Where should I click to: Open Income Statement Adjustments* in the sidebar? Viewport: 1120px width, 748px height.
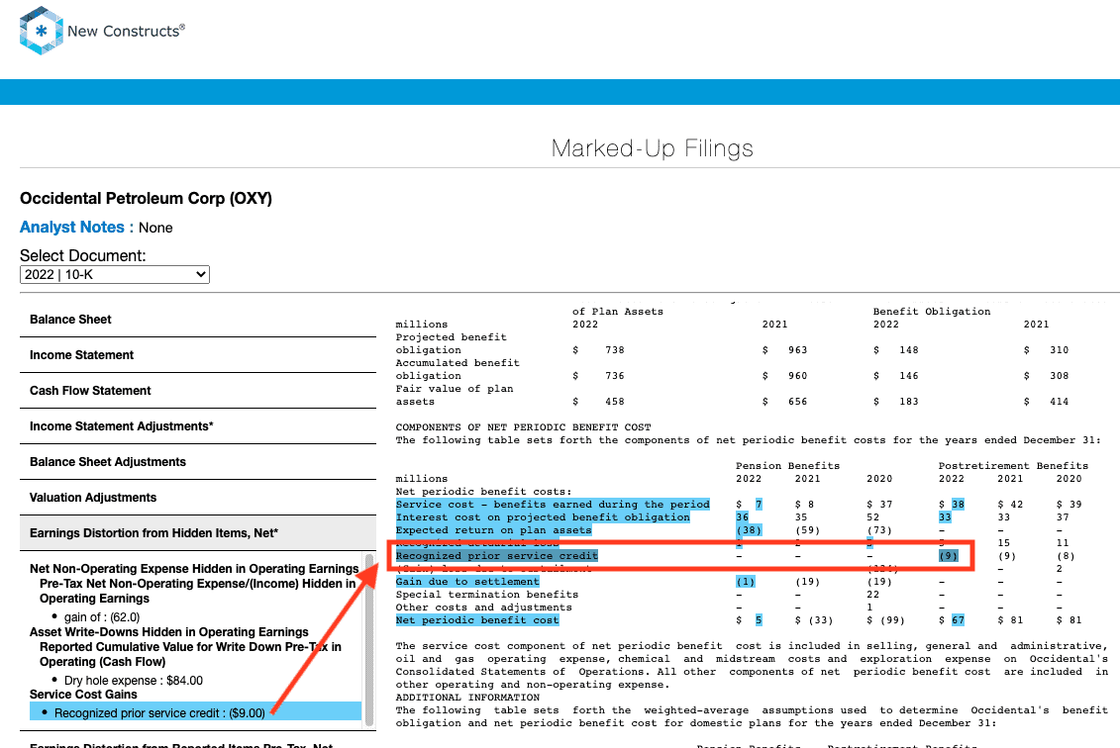(x=198, y=426)
